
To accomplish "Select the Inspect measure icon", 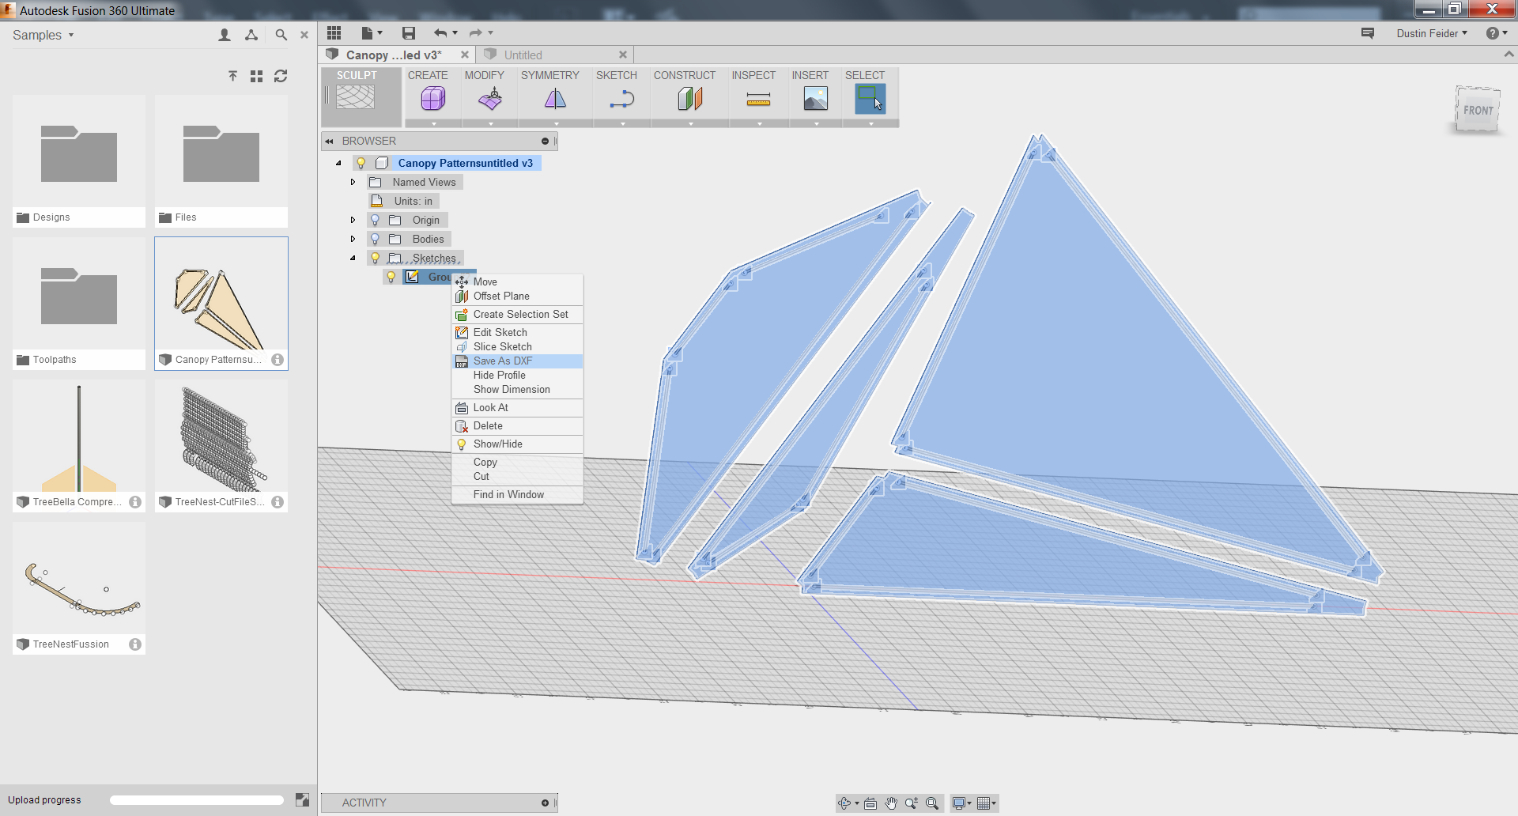I will 758,99.
